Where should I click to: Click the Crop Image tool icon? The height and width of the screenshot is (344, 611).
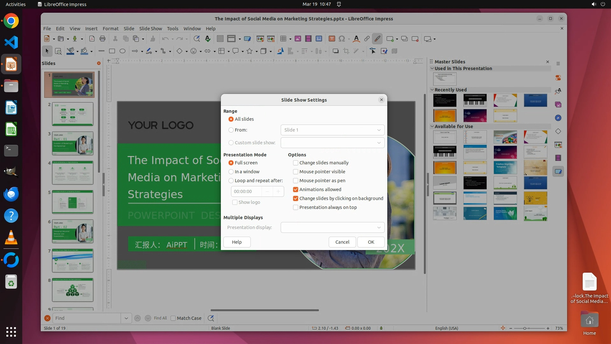click(x=346, y=51)
